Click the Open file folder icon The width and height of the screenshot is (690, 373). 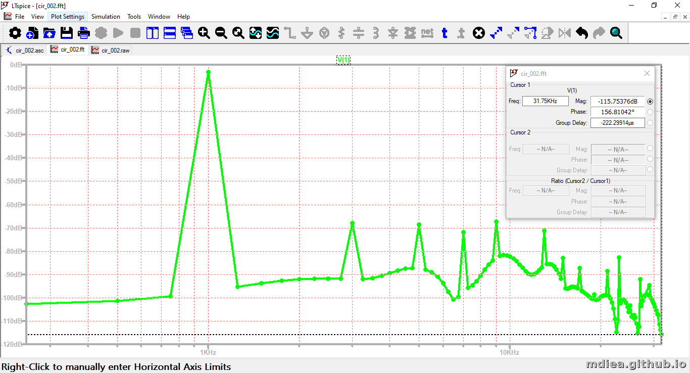coord(50,33)
